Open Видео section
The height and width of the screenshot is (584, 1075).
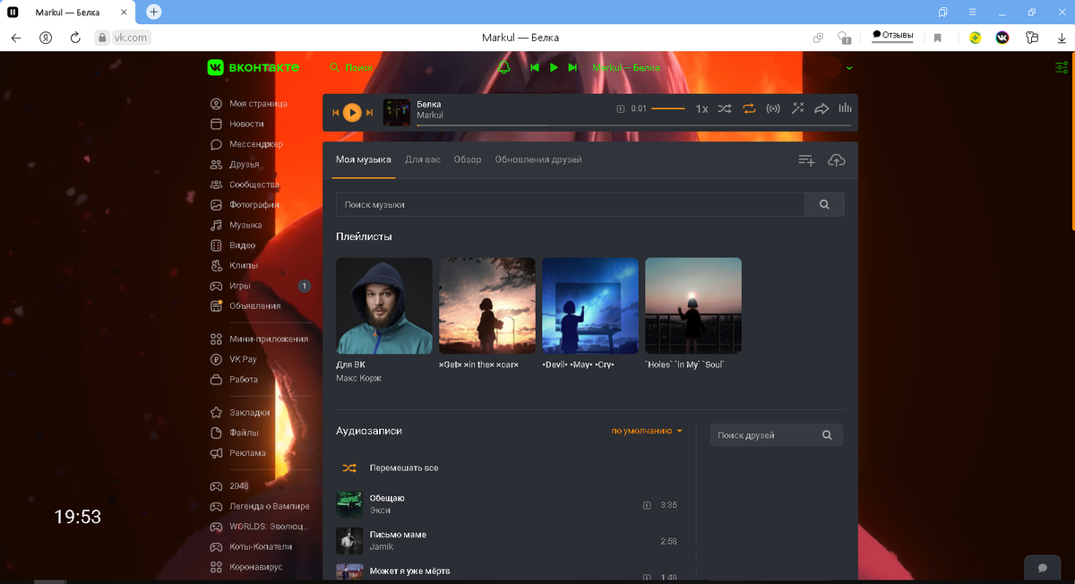[233, 245]
